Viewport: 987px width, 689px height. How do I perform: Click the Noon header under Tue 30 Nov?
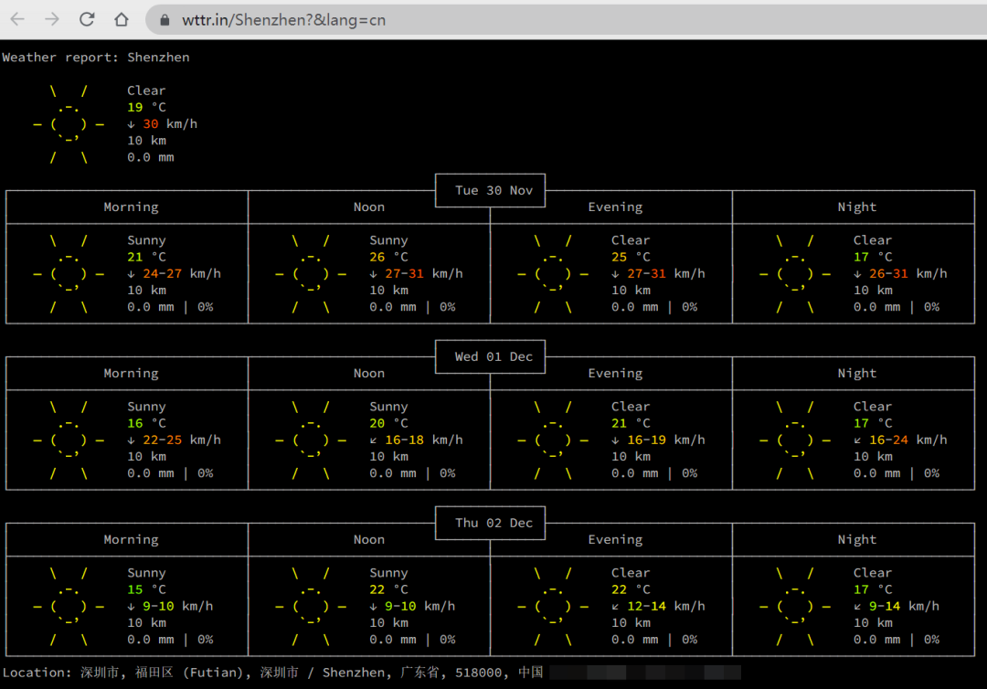(369, 207)
